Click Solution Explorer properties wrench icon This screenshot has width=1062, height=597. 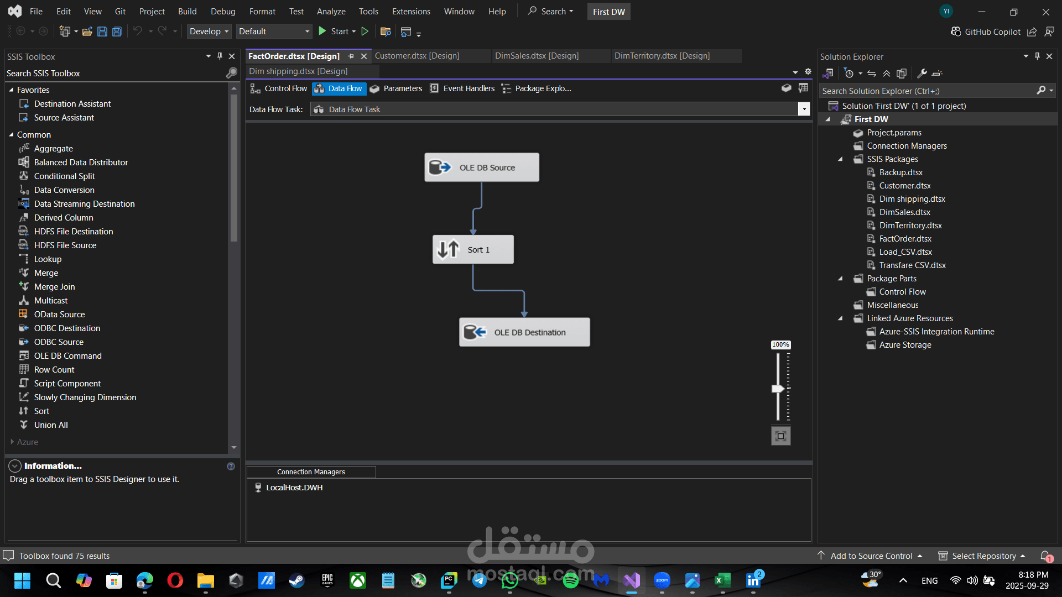point(922,74)
